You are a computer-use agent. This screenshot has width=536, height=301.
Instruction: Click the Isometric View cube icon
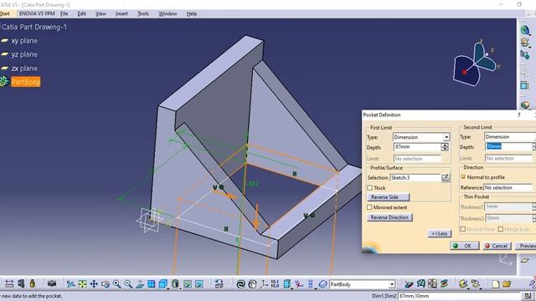(162, 284)
